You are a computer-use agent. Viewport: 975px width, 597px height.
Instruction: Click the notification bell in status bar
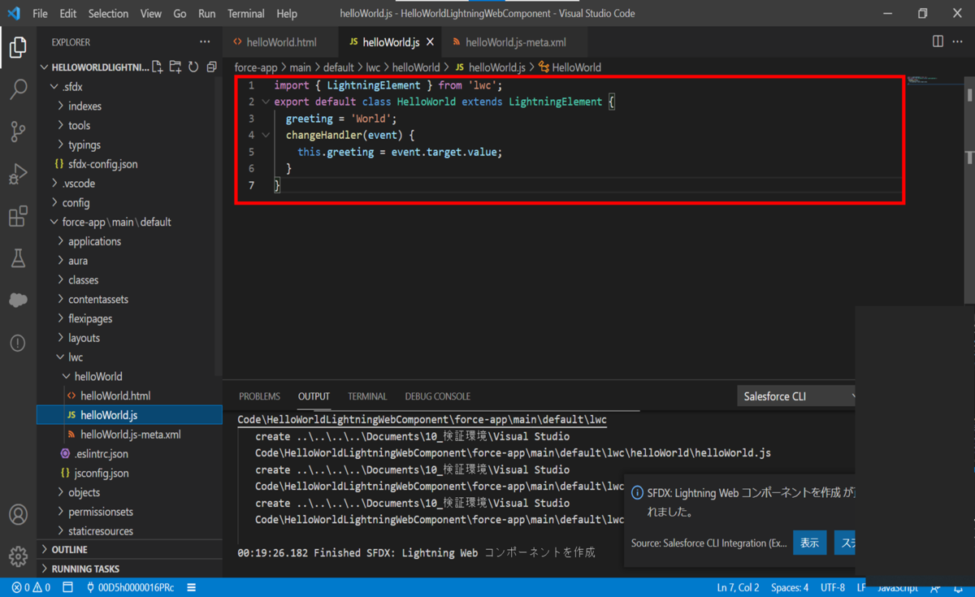(959, 588)
